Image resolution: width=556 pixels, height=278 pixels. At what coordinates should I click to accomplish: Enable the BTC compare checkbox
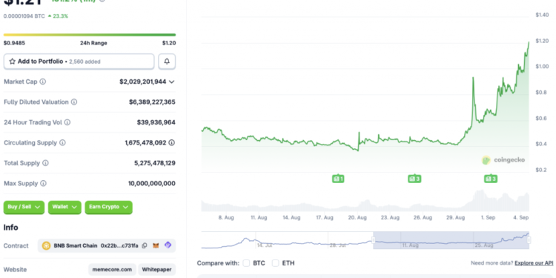click(246, 263)
